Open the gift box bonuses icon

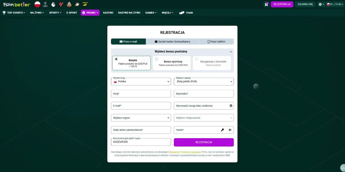[266, 4]
